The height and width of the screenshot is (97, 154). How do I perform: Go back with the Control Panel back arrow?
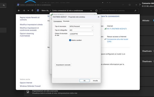click(x=19, y=10)
